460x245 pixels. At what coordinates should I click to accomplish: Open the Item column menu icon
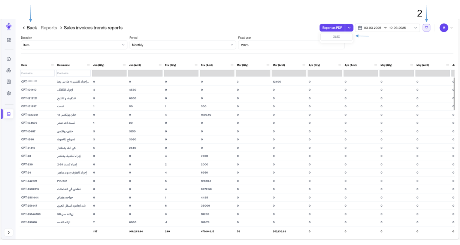click(x=52, y=65)
